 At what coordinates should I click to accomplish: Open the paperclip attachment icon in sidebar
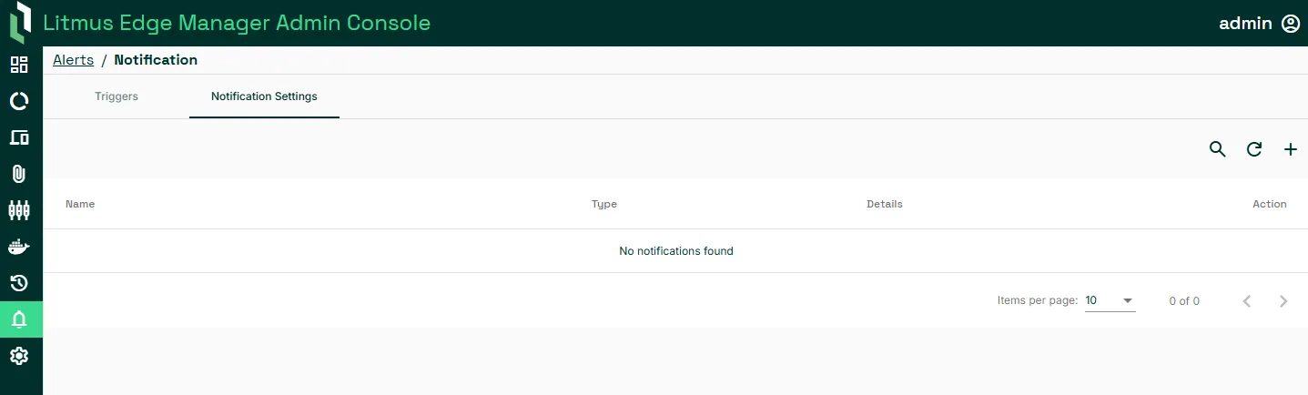[19, 174]
